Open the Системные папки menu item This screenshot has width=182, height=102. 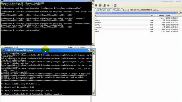click(x=167, y=2)
